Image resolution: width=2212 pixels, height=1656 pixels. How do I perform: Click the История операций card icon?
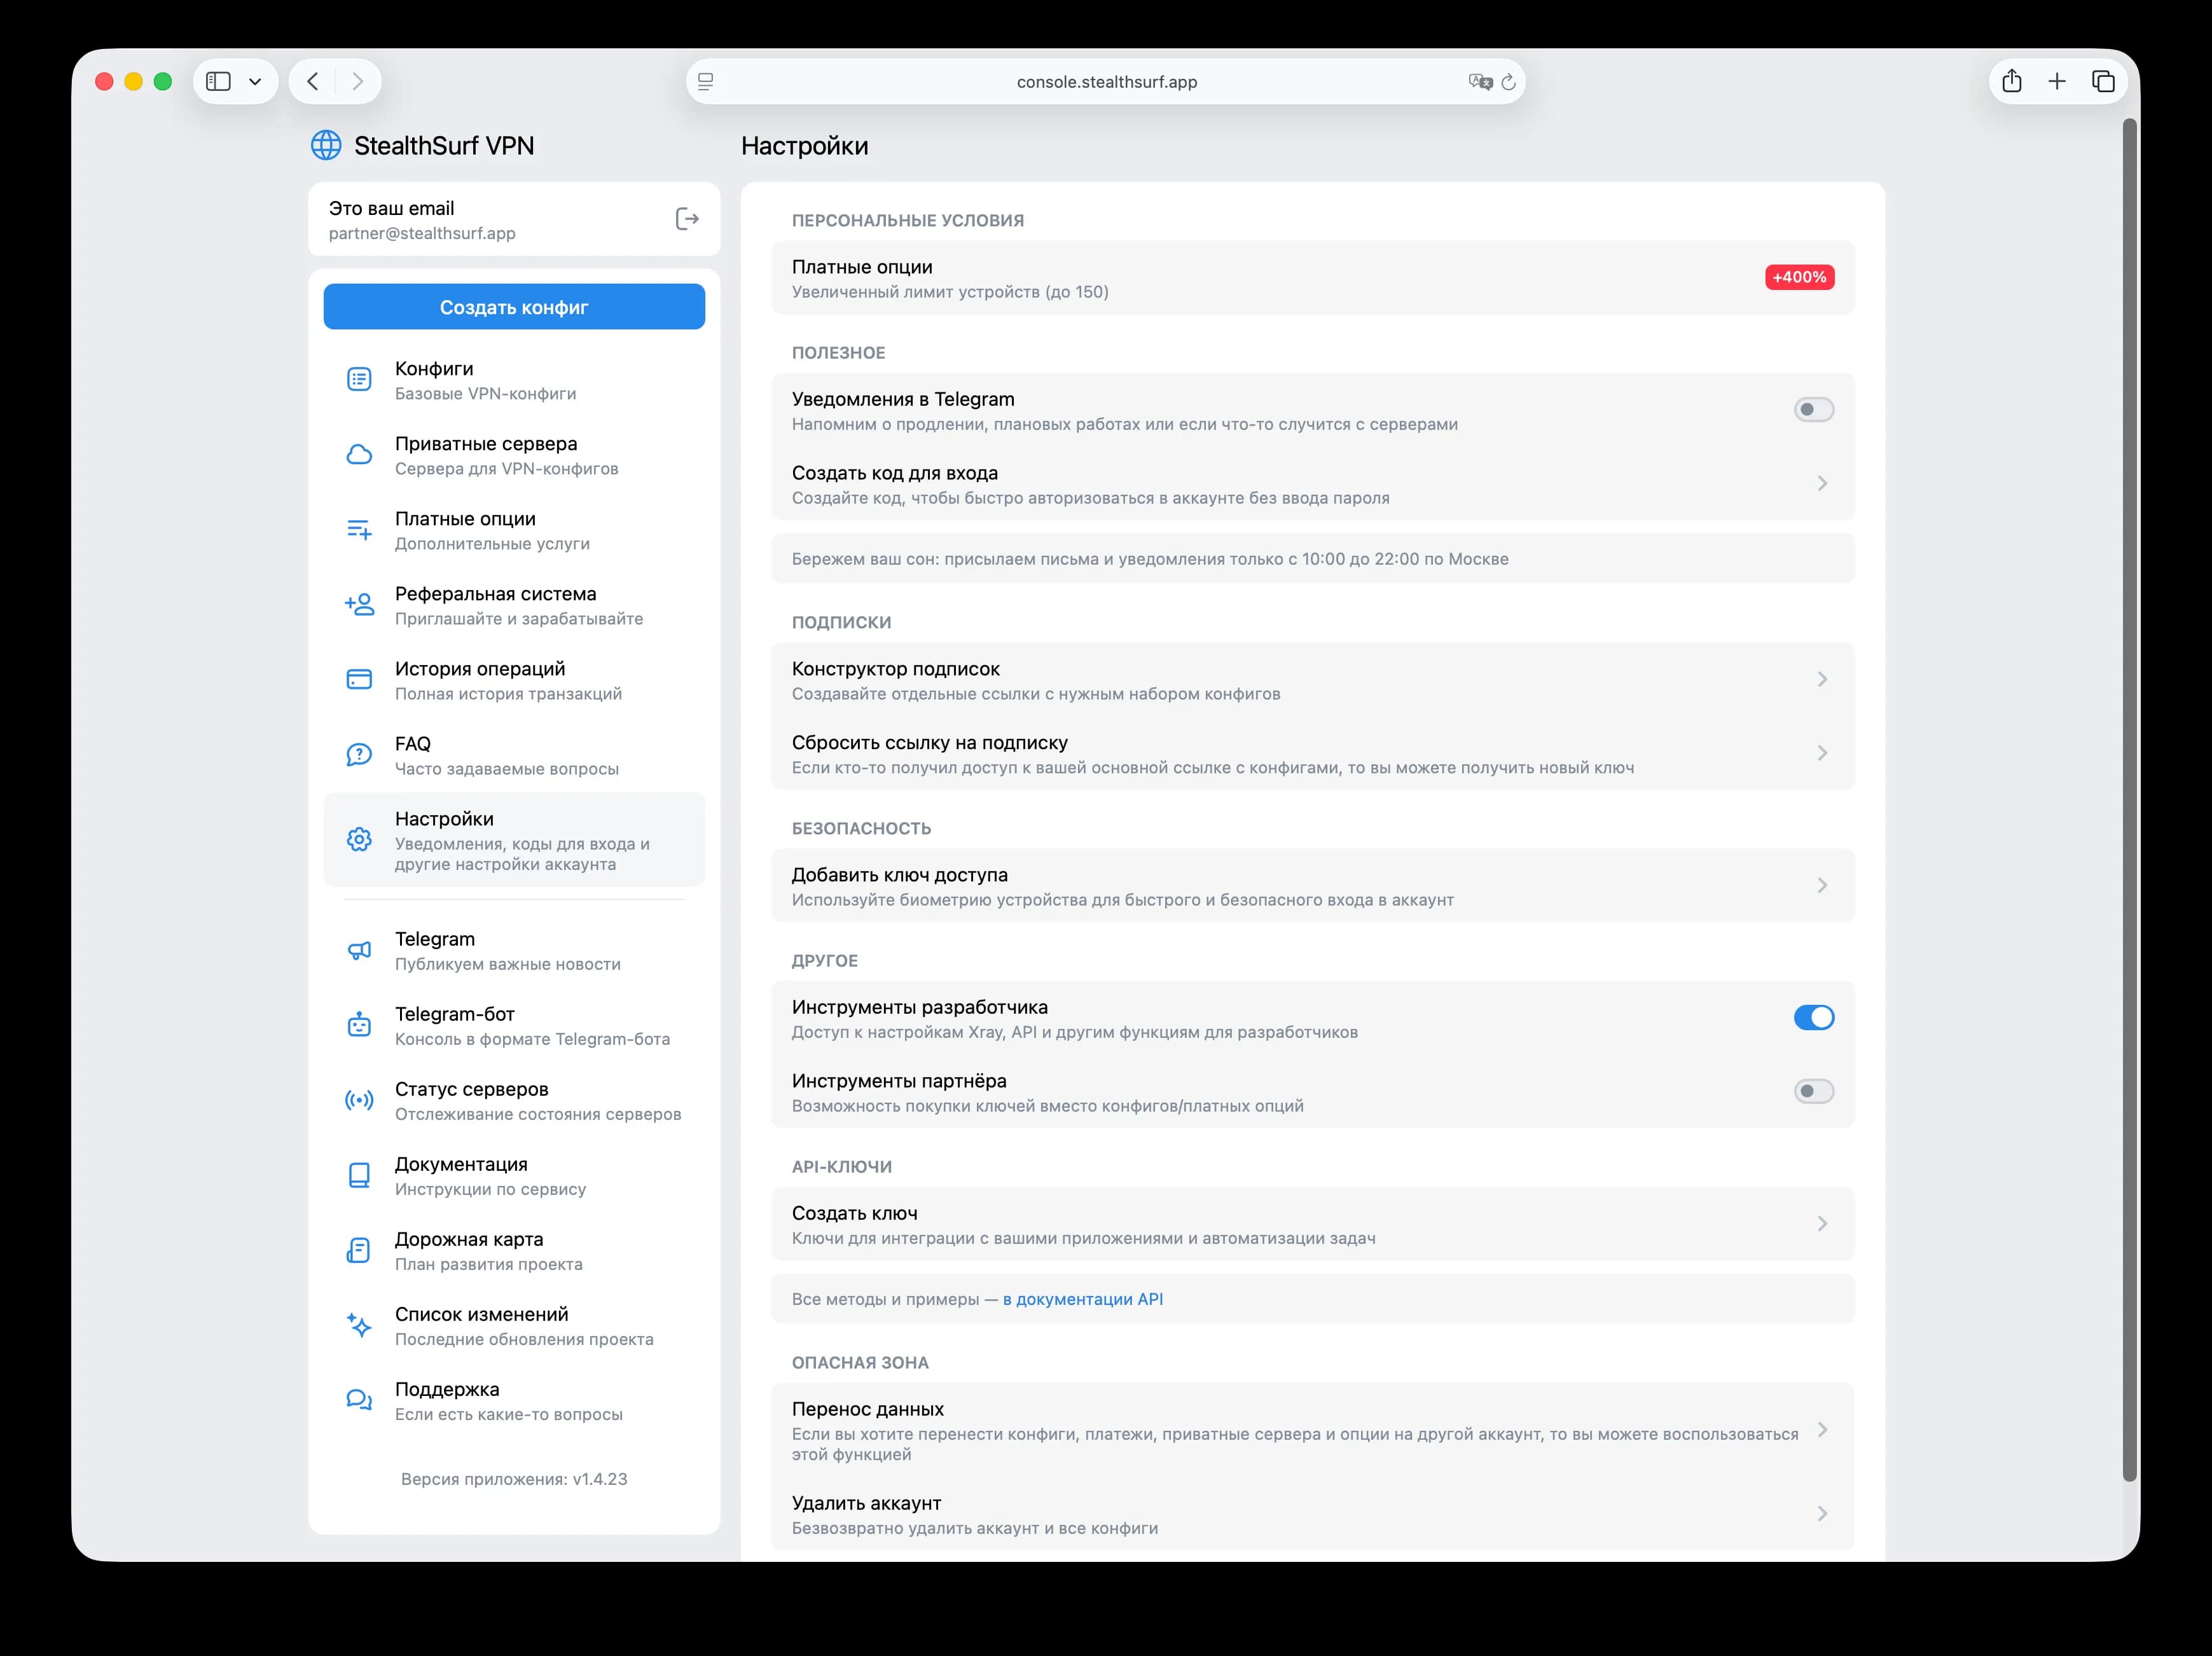tap(359, 680)
